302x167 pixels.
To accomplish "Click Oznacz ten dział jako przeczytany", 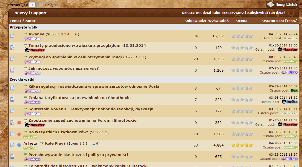I will [x=212, y=13].
